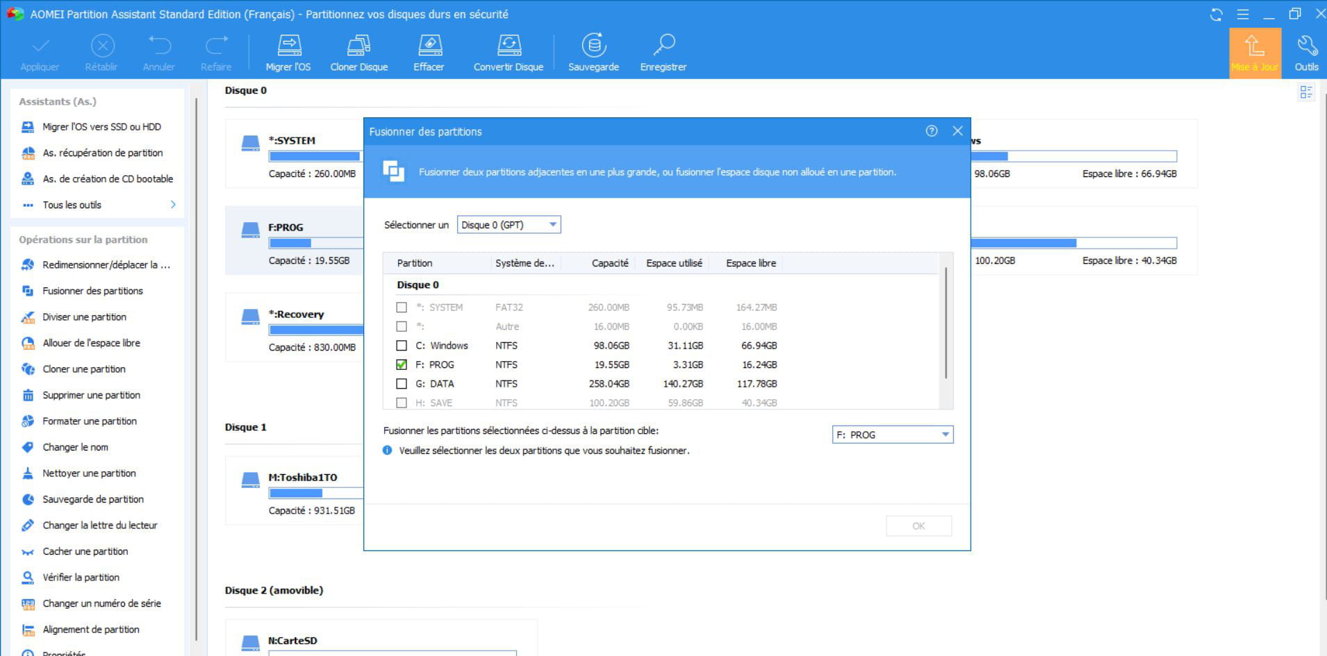Click the H: SAVE usage bar
This screenshot has height=656, width=1327.
(x=1073, y=243)
